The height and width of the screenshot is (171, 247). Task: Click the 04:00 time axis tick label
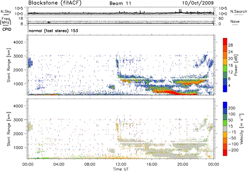tap(59, 165)
